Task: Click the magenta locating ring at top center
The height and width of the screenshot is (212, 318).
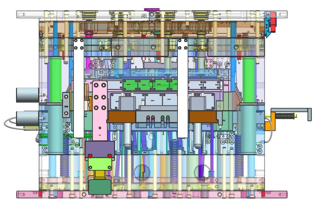Action: 150,9
